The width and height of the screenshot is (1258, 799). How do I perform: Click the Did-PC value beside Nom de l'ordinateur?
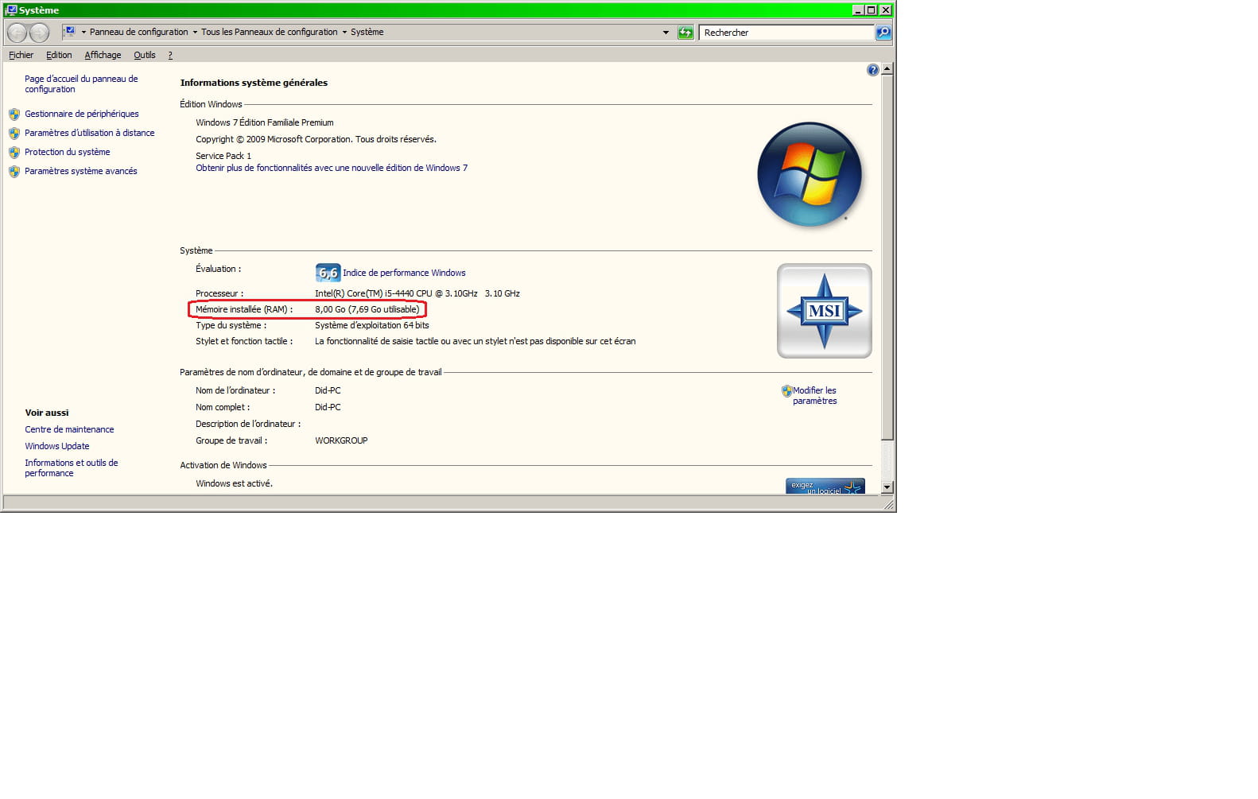328,390
